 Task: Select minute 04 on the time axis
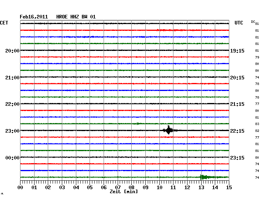76,187
